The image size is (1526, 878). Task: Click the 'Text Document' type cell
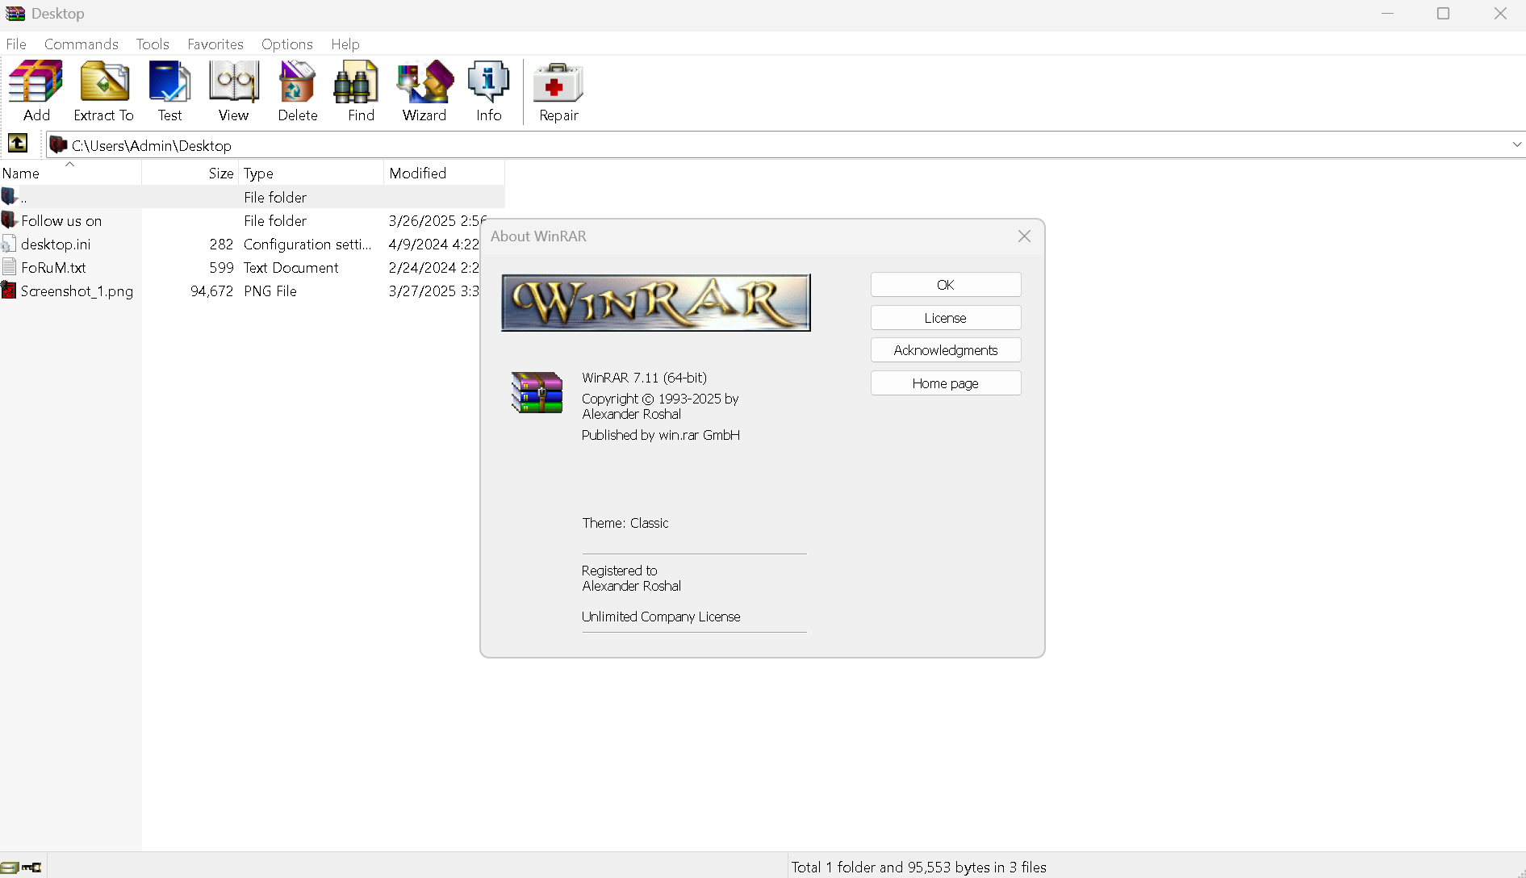(x=291, y=267)
